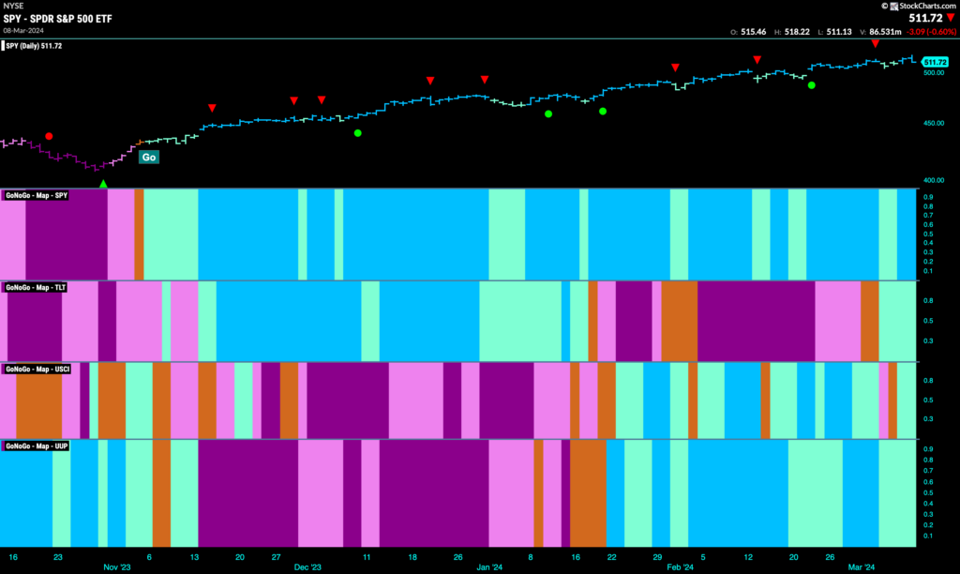Image resolution: width=960 pixels, height=574 pixels.
Task: Open the GoNoGo - Map - USCI panel label
Action: [37, 369]
